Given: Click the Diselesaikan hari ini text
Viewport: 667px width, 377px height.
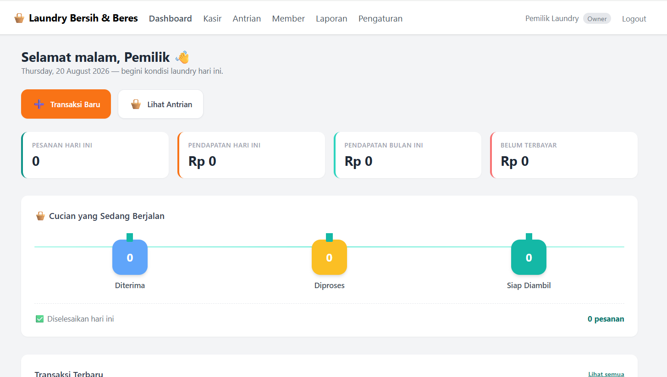Looking at the screenshot, I should coord(81,319).
